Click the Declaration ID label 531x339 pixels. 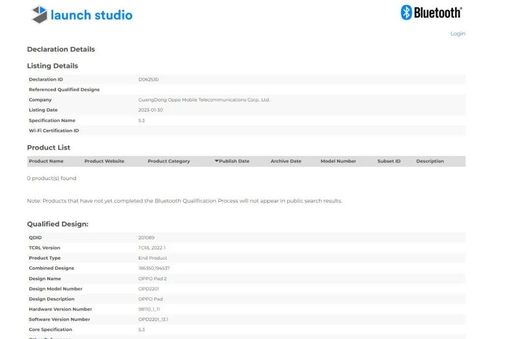click(x=46, y=79)
